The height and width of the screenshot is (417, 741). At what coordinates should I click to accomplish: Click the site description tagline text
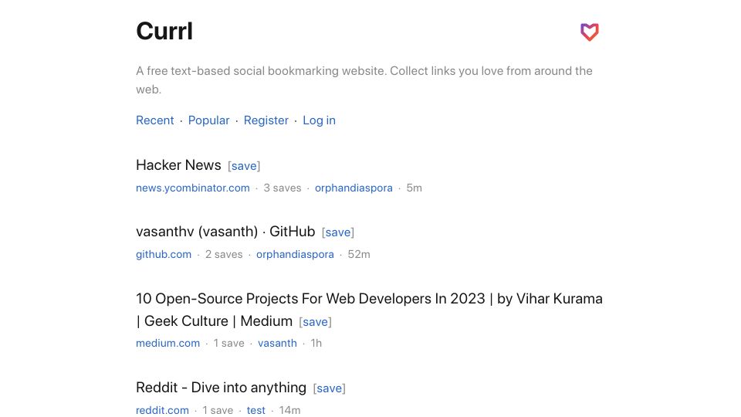click(x=364, y=80)
